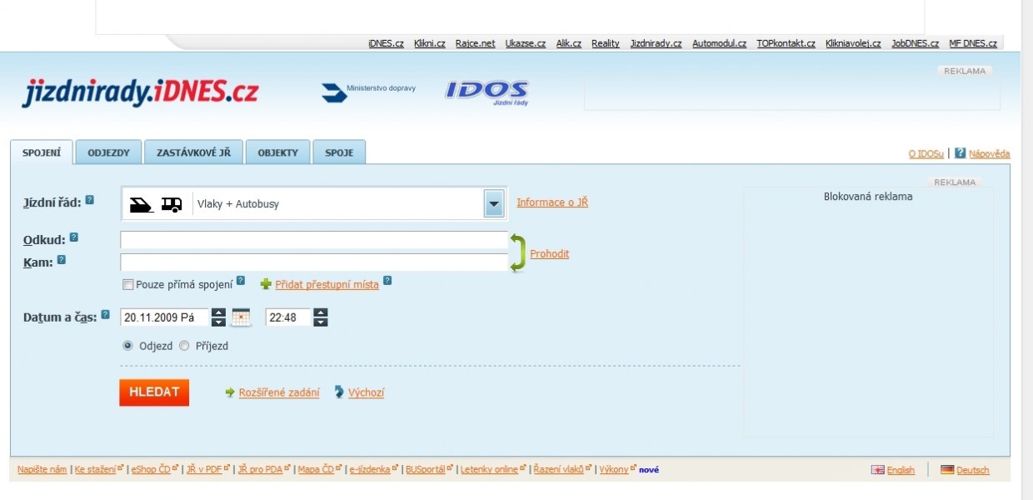The height and width of the screenshot is (500, 1033).
Task: Open the O IDOSu link
Action: point(926,153)
